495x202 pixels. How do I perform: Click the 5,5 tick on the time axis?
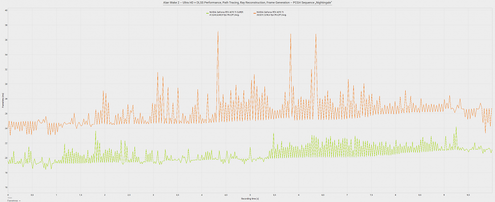tap(274, 195)
